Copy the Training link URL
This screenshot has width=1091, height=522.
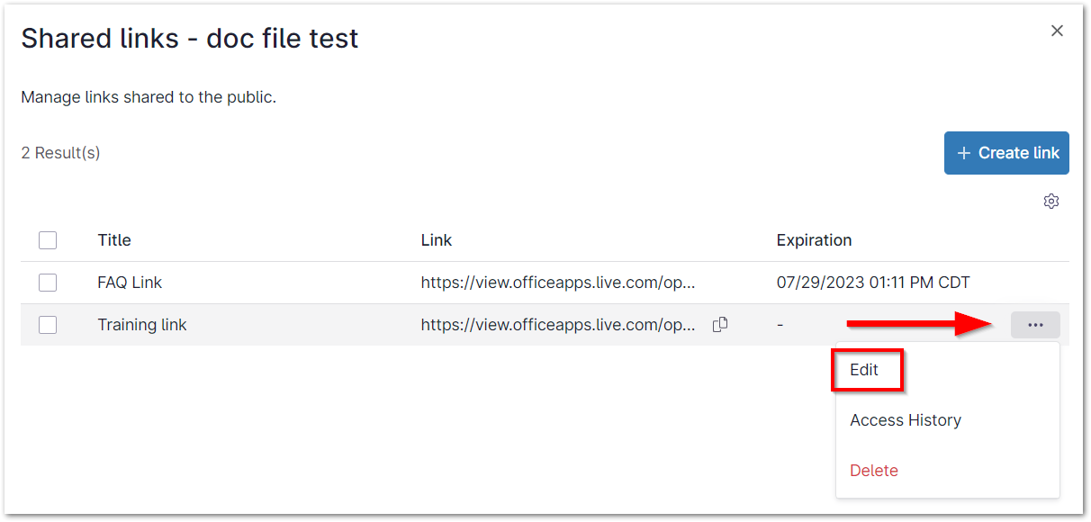720,325
